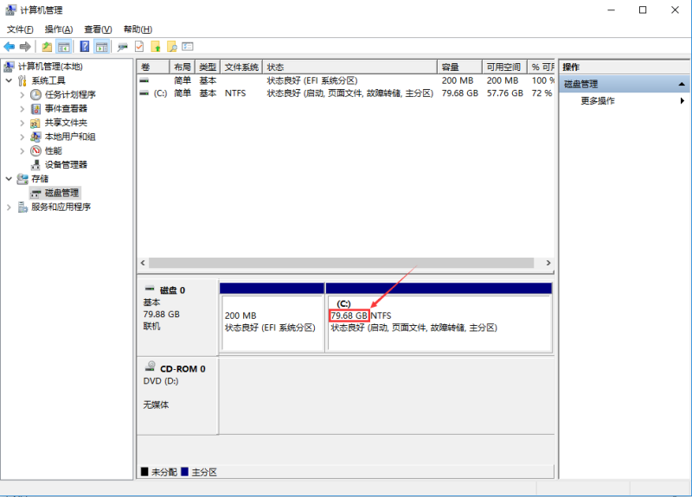Click the 磁盘 0 disk label

click(172, 290)
